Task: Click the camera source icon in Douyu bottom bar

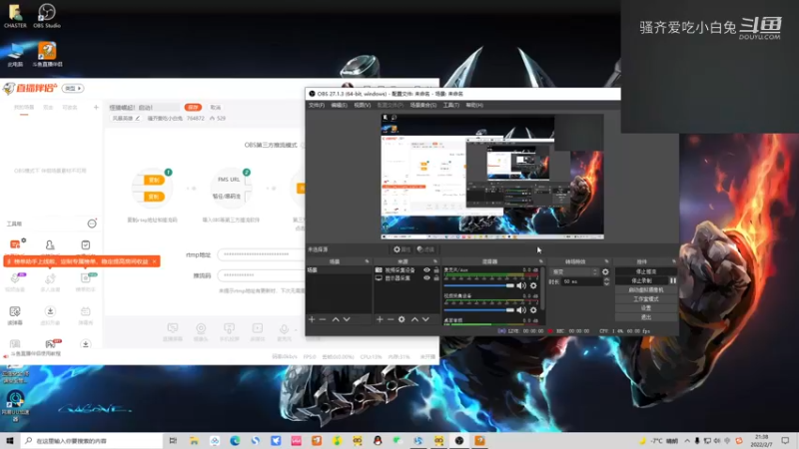Action: (x=201, y=329)
